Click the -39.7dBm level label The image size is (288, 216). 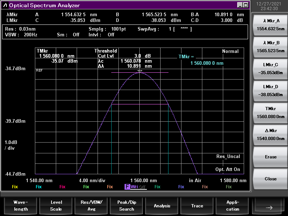(x=15, y=121)
